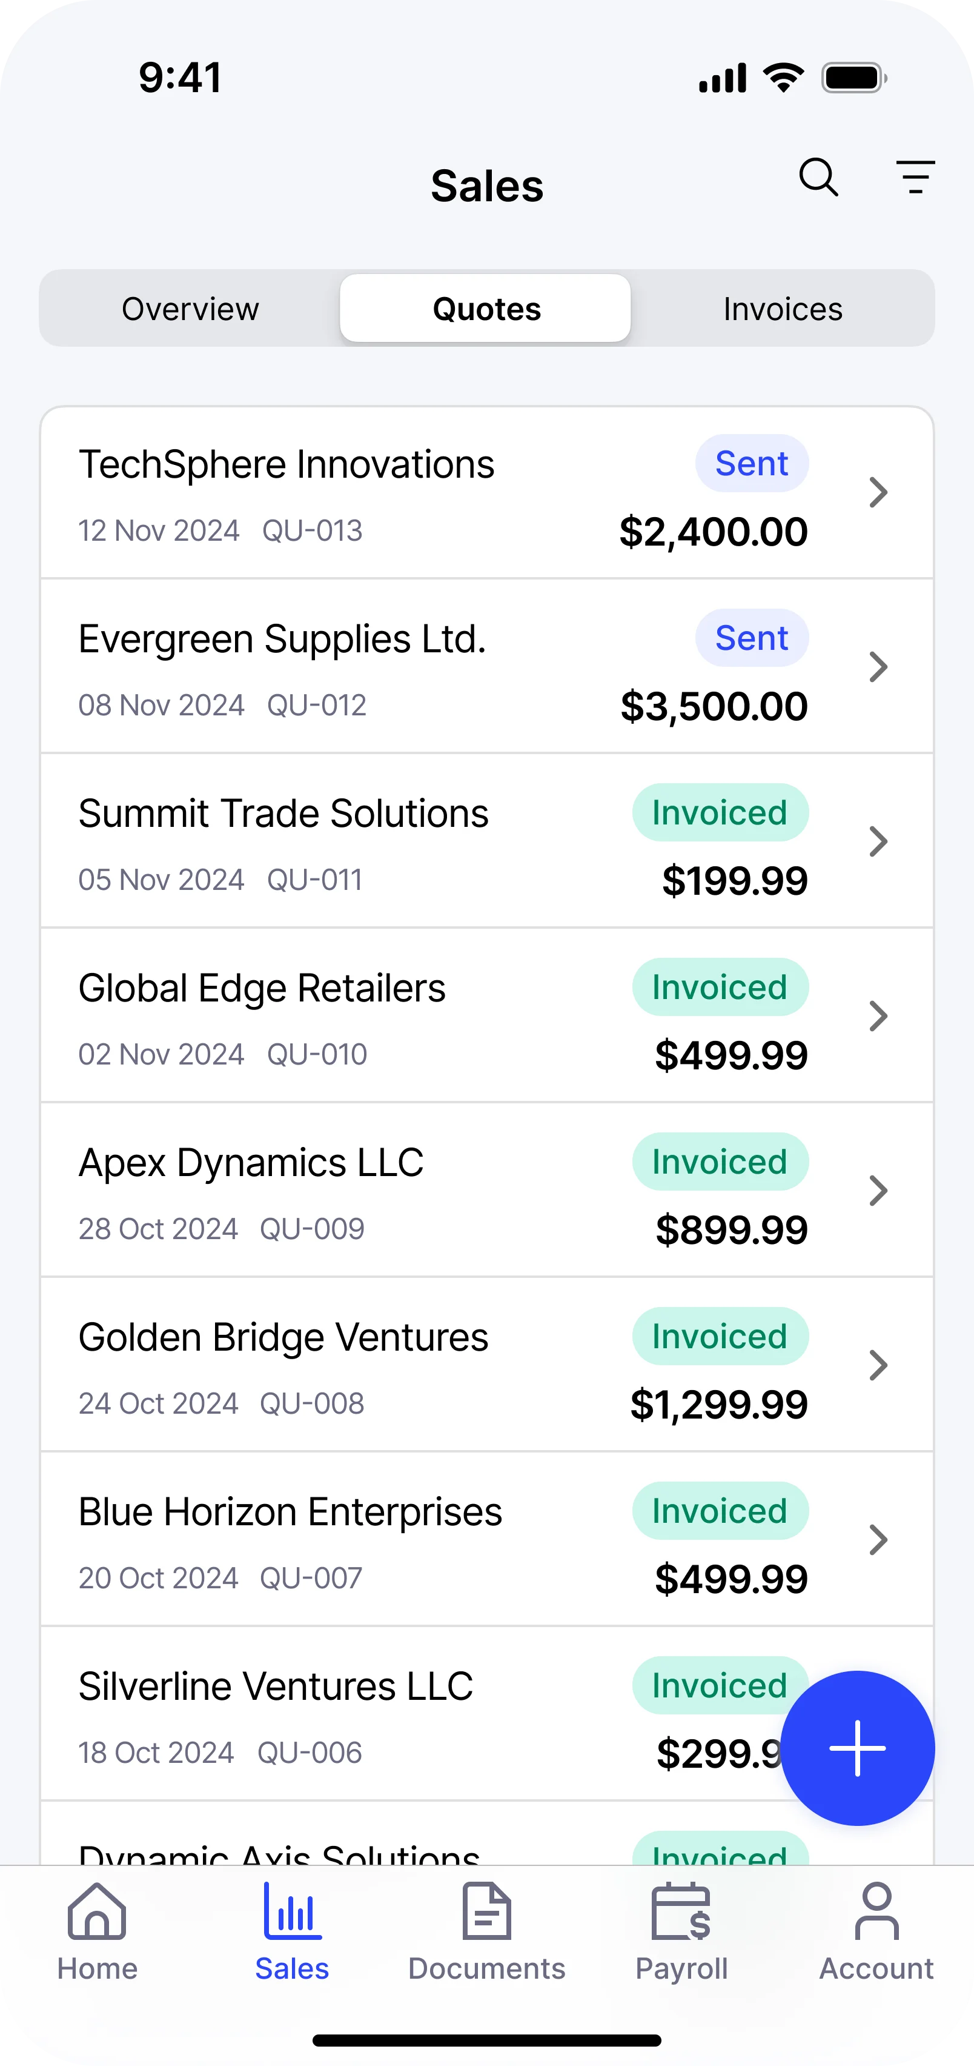Tap the search magnifier icon
The image size is (974, 2066).
point(818,177)
